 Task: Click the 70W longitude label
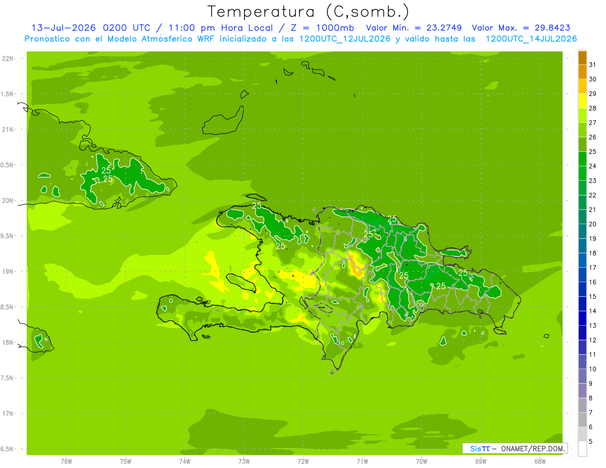click(x=422, y=461)
